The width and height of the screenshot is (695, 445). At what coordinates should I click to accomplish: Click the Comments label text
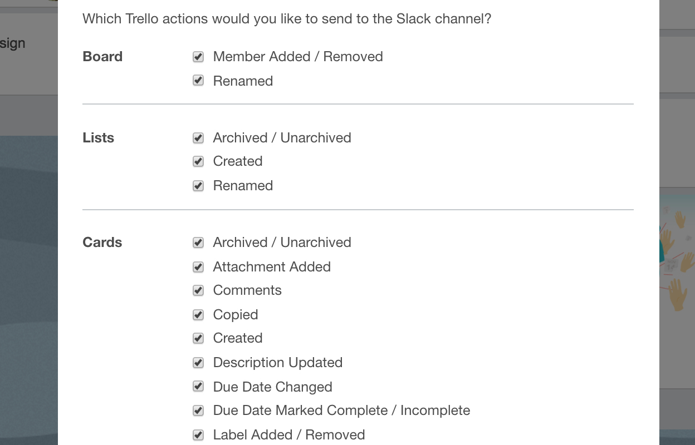click(247, 290)
